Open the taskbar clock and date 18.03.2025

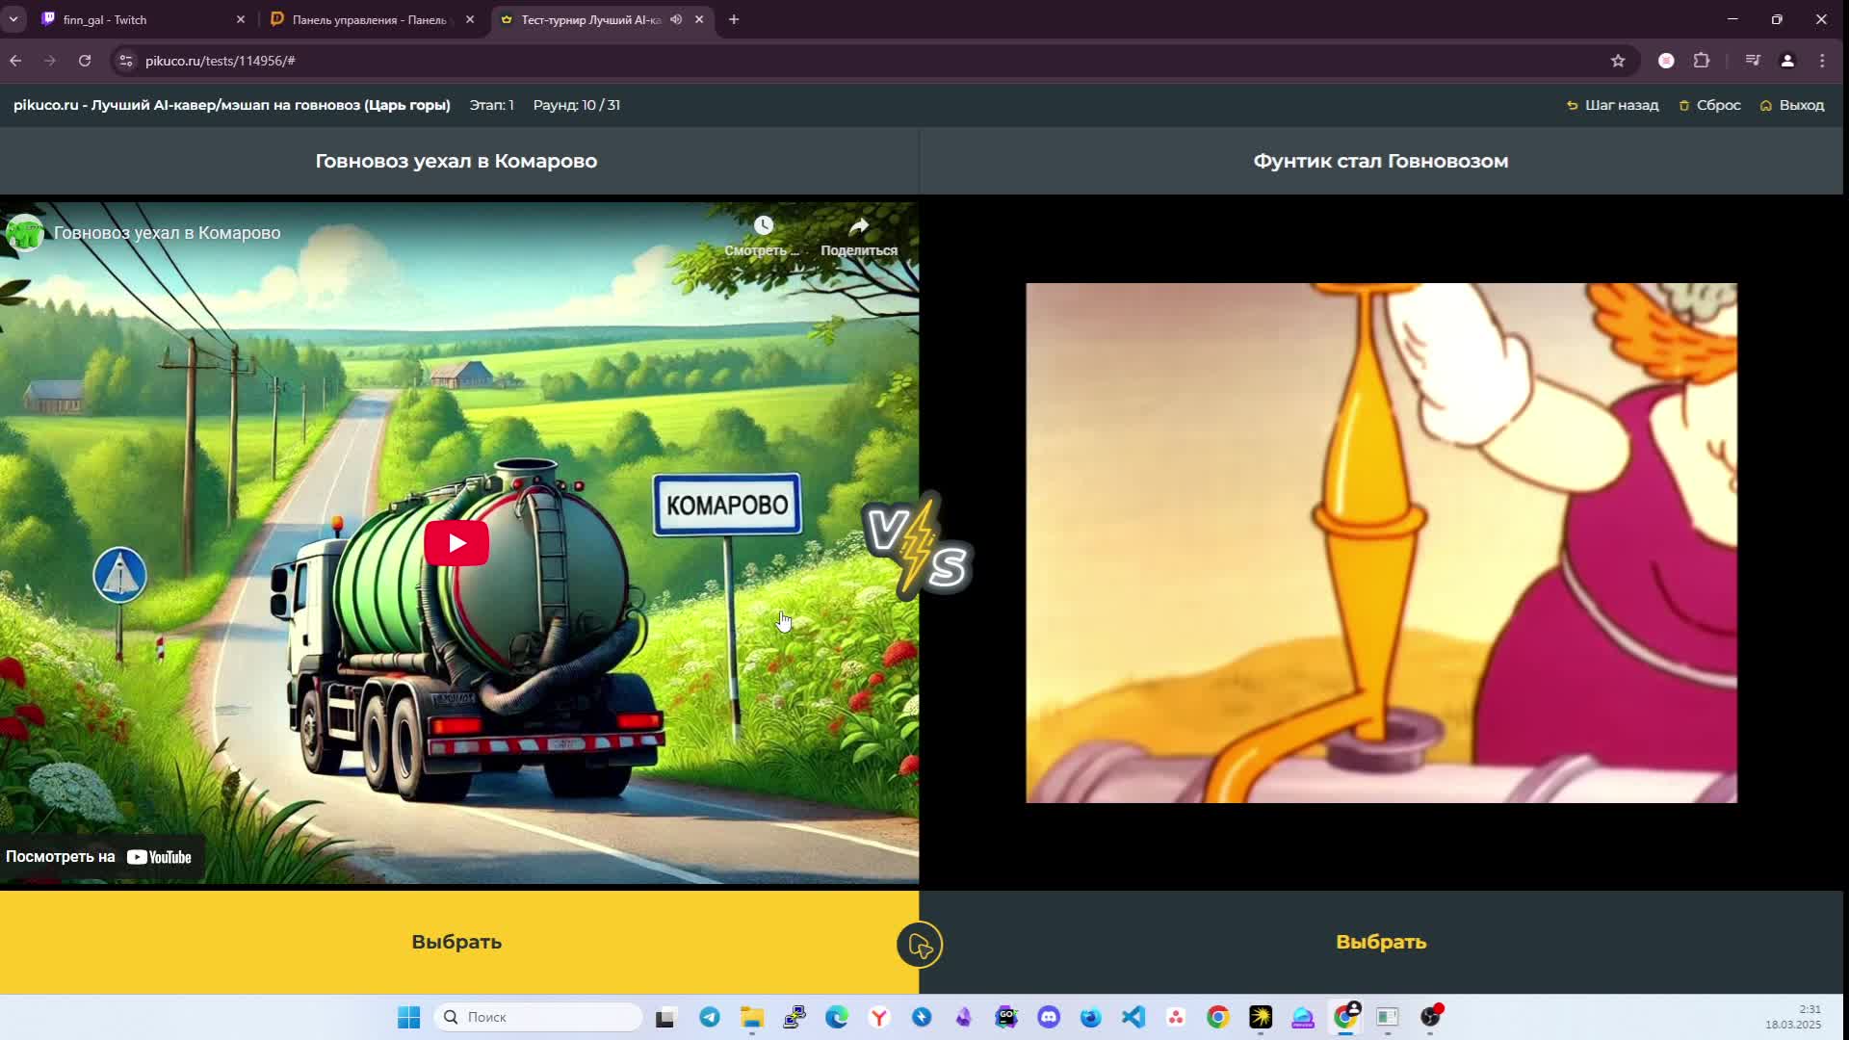(1793, 1017)
